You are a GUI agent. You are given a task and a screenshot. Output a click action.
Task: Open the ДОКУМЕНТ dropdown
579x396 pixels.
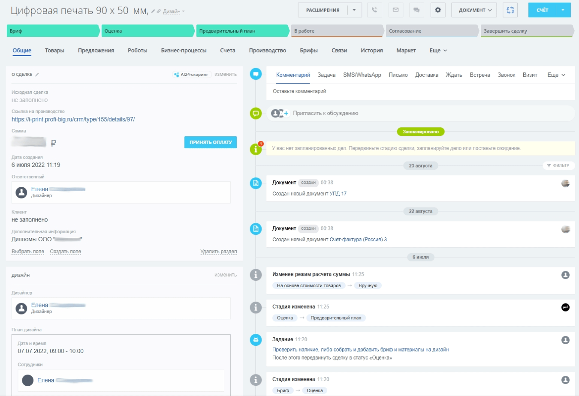pyautogui.click(x=474, y=10)
